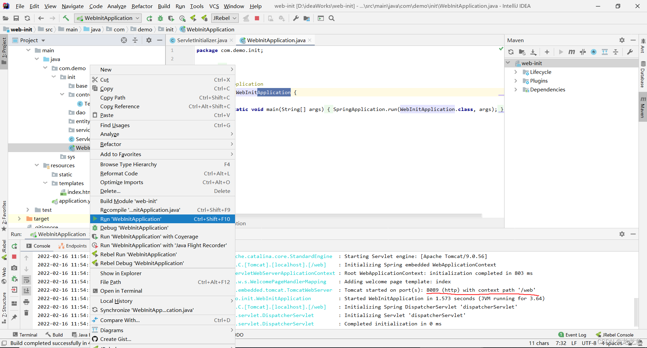
Task: Click Add Maven Project plus icon
Action: [x=547, y=52]
